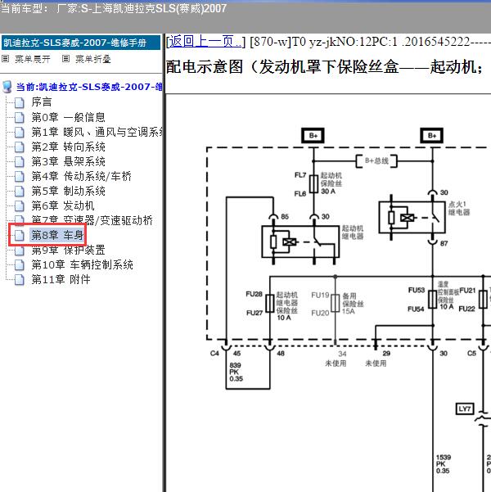
Task: Open 第4章 传动系统/车桥
Action: 81,176
